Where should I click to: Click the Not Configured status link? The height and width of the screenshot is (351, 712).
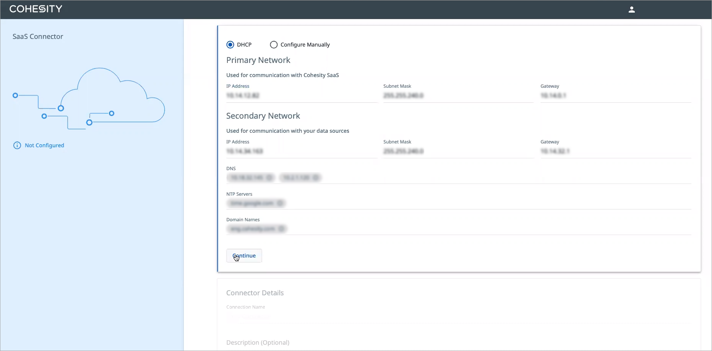coord(44,145)
